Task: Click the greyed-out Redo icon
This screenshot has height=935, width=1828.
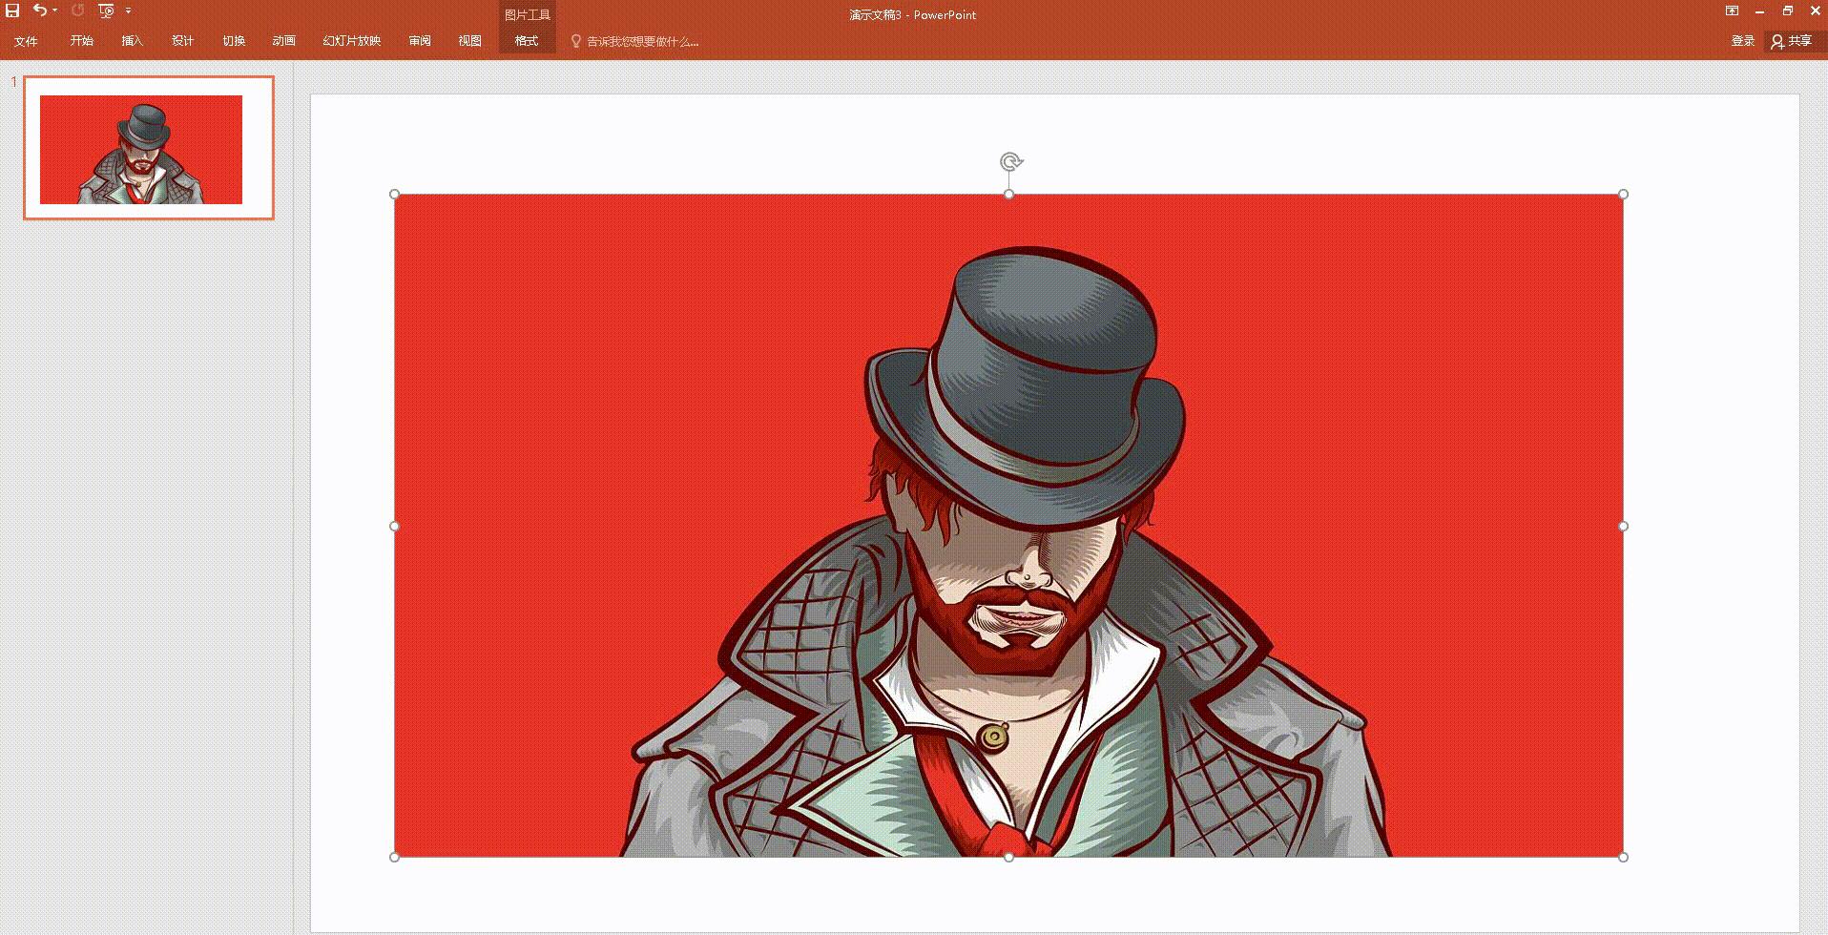Action: [78, 10]
